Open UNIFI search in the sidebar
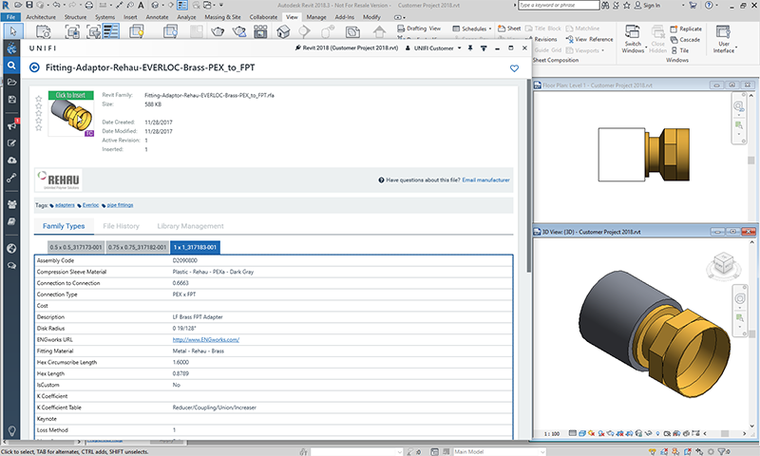The height and width of the screenshot is (456, 760). [x=11, y=66]
